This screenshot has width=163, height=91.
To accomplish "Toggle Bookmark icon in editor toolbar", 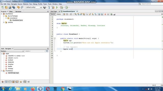I will pos(96,14).
